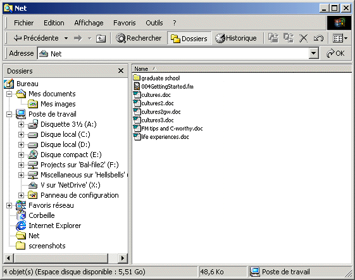The image size is (355, 280).
Task: Click the Up one level folder icon
Action: (x=101, y=38)
